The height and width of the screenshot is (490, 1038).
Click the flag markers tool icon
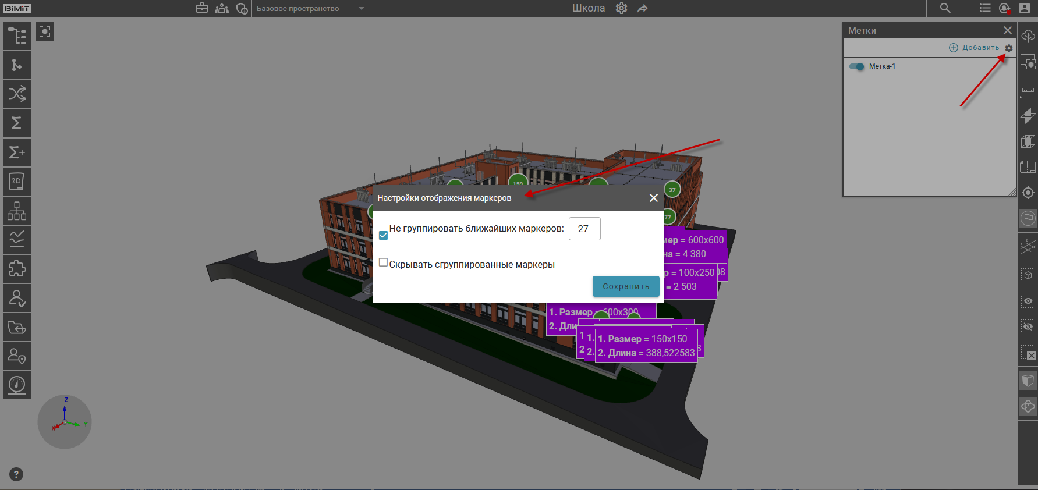click(x=1028, y=218)
